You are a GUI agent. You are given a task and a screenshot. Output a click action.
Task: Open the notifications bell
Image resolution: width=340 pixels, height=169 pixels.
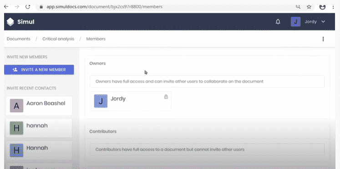278,22
